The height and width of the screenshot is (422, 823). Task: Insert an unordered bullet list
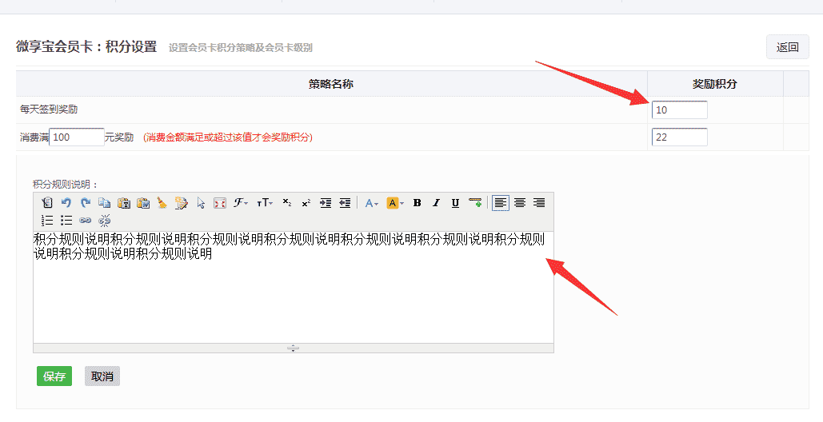pos(66,221)
